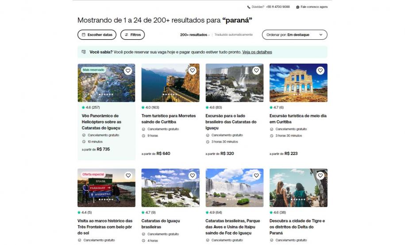Open the Veja os detalhes link

coord(257,52)
